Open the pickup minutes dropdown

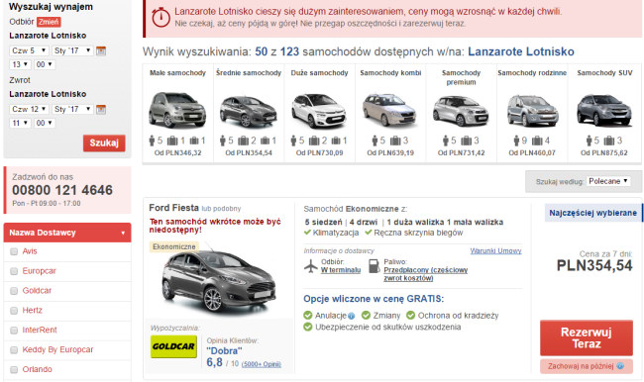pos(45,64)
